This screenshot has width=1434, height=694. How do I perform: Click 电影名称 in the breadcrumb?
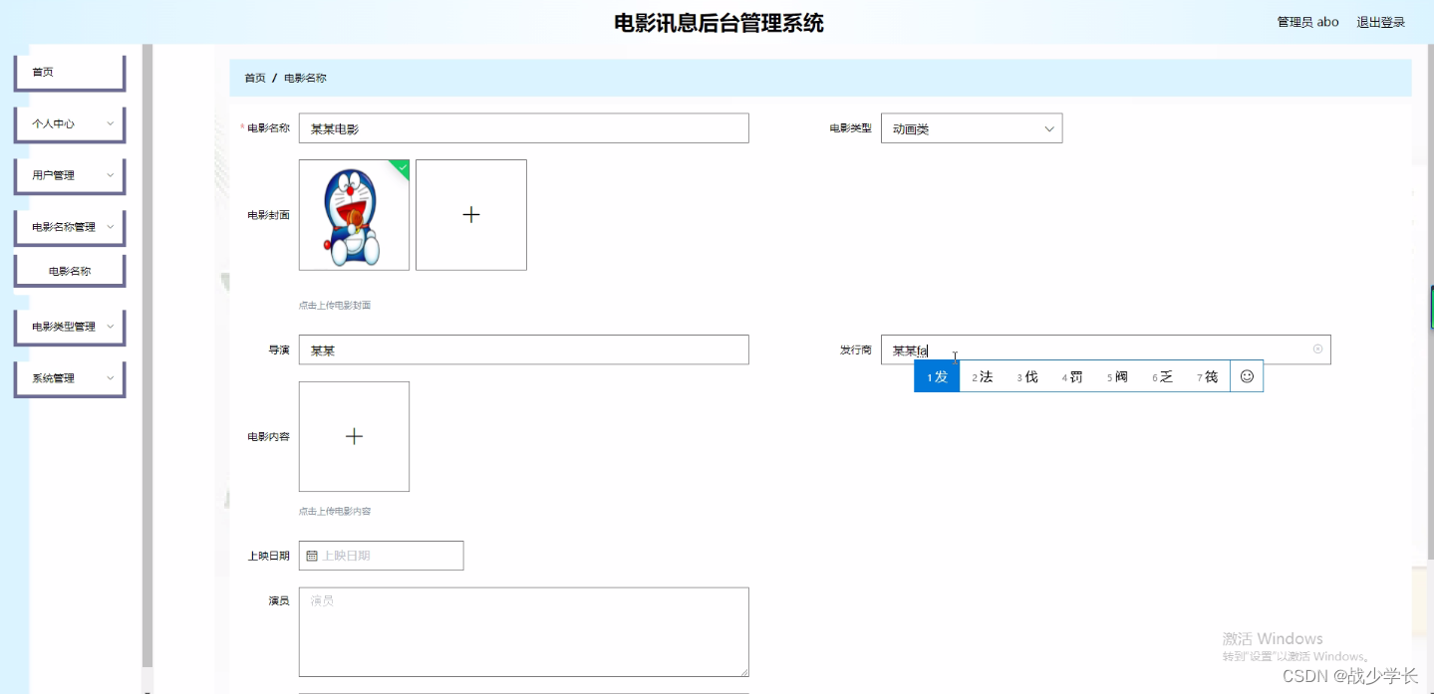tap(305, 78)
